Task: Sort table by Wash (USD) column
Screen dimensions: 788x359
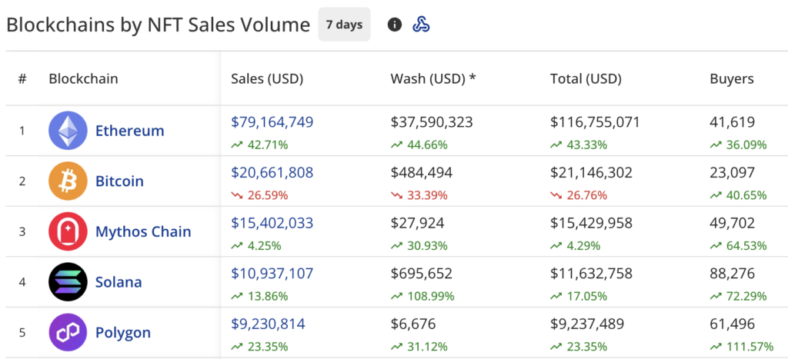Action: 433,78
